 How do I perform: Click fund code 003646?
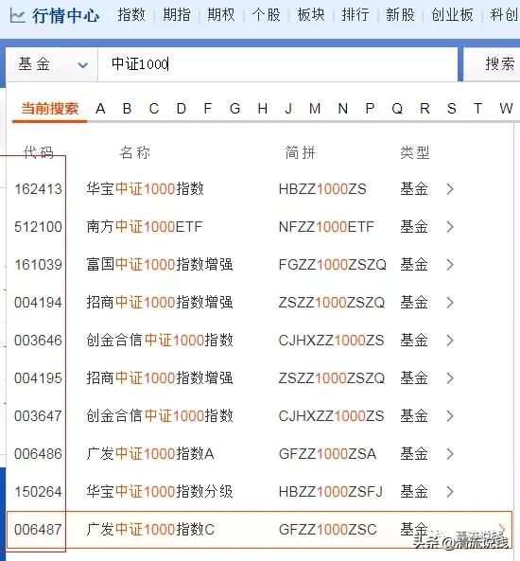point(38,341)
